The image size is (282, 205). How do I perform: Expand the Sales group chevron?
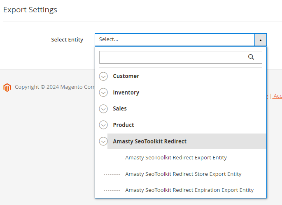tap(103, 109)
